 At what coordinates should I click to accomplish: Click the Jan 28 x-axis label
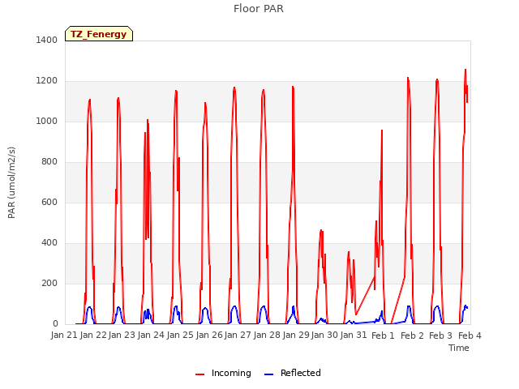[267, 336]
